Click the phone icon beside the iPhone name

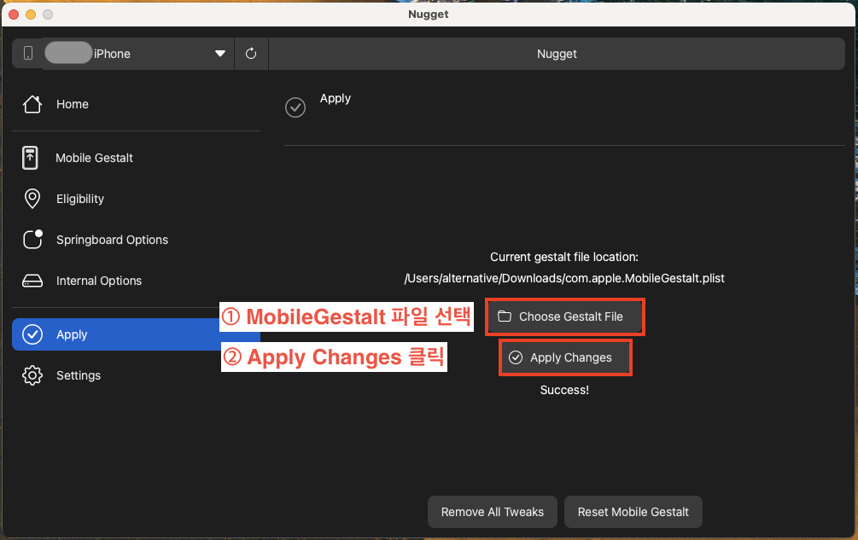click(27, 53)
